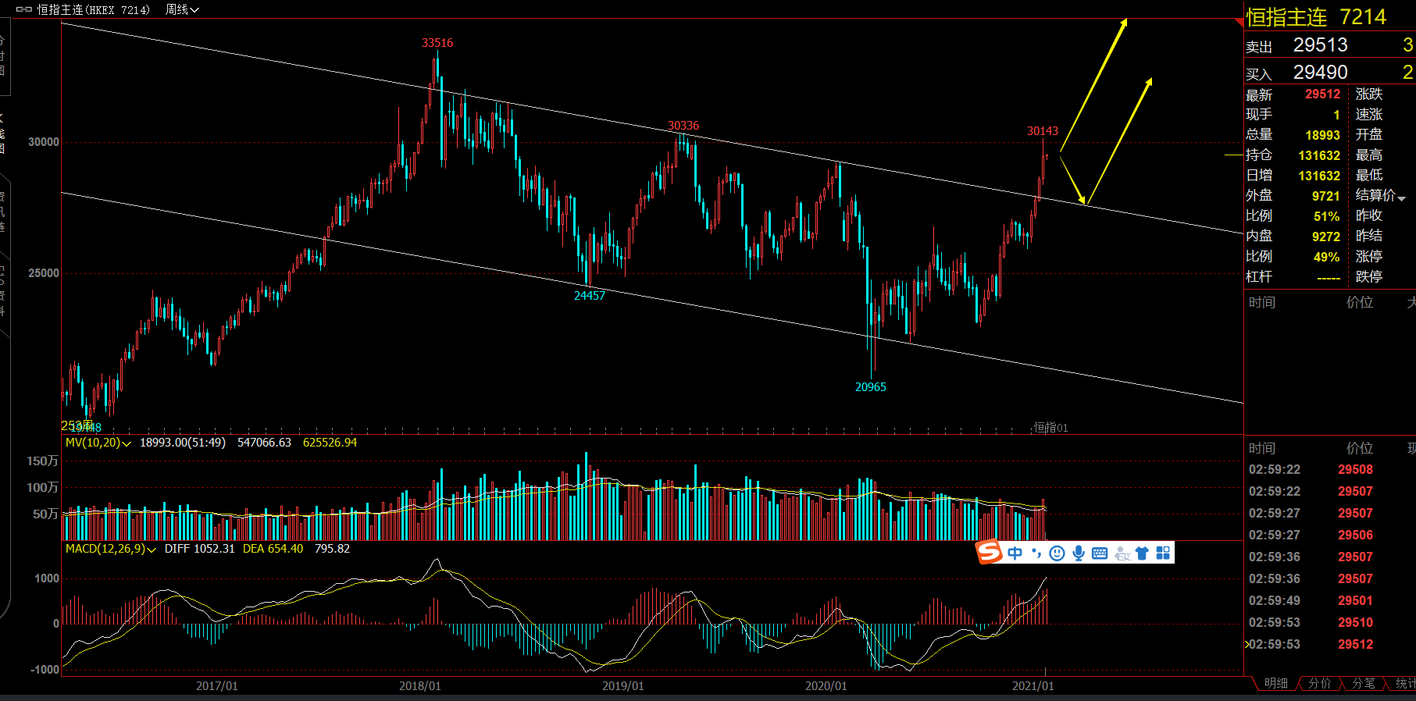Switch to the 明细 tab
1416x701 pixels.
[1275, 683]
